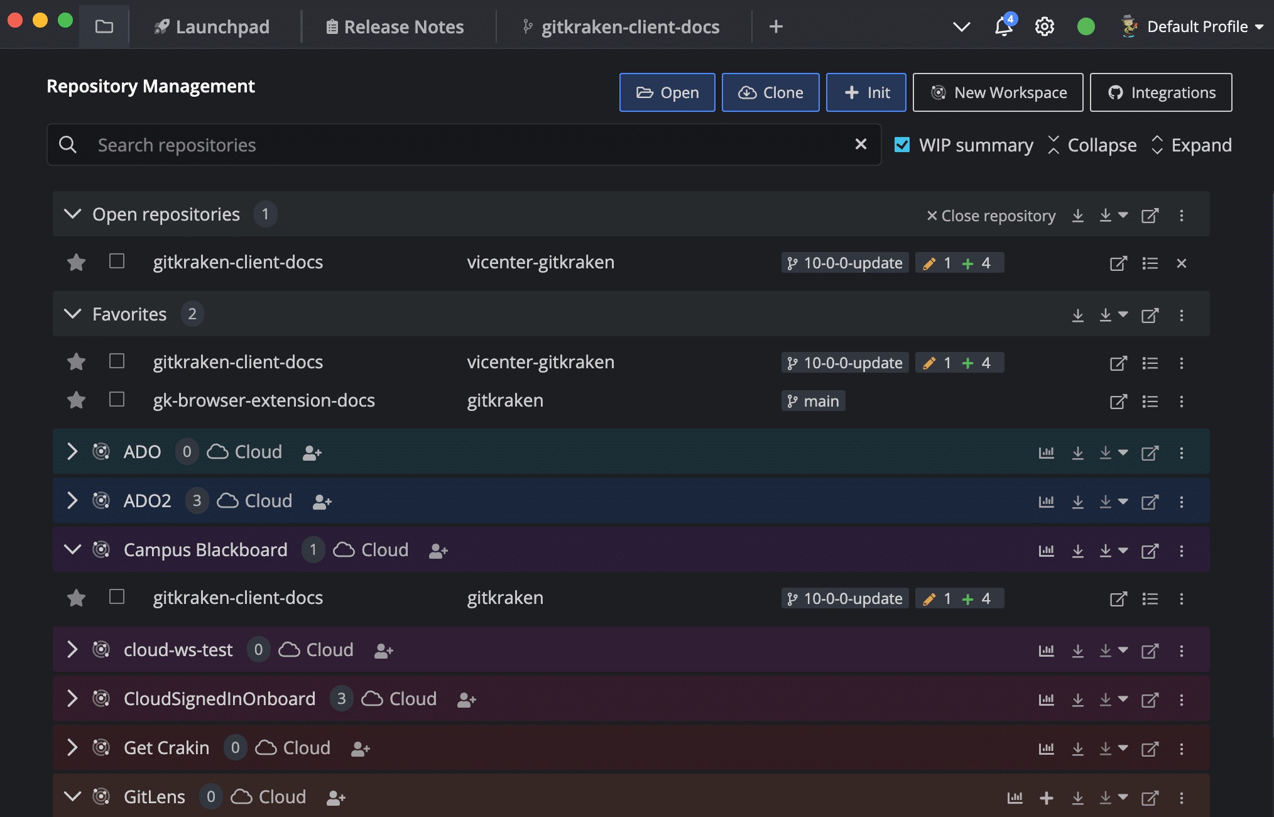Add repository to GitLens workspace plus icon
1274x817 pixels.
1046,798
